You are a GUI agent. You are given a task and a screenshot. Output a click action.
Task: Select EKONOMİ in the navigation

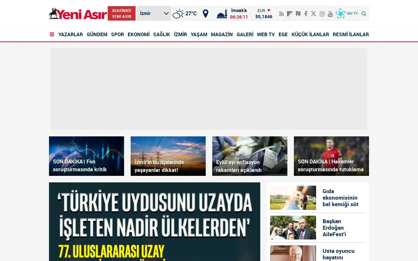tap(138, 35)
